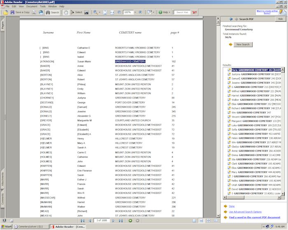The image size is (288, 230).
Task: Click Use Advanced Search Options link
Action: tap(245, 212)
